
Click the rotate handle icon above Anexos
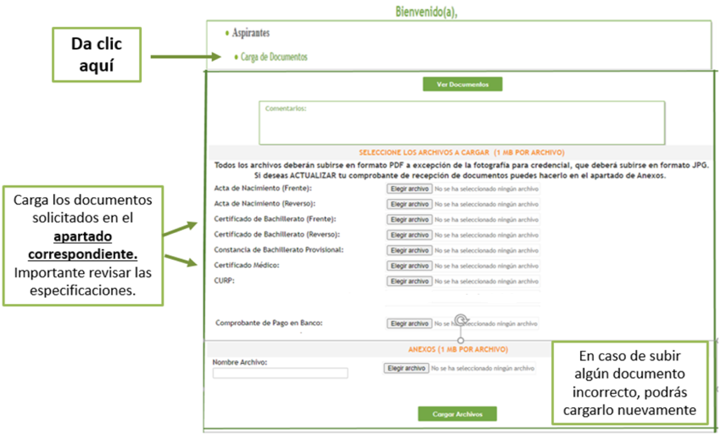(x=461, y=319)
